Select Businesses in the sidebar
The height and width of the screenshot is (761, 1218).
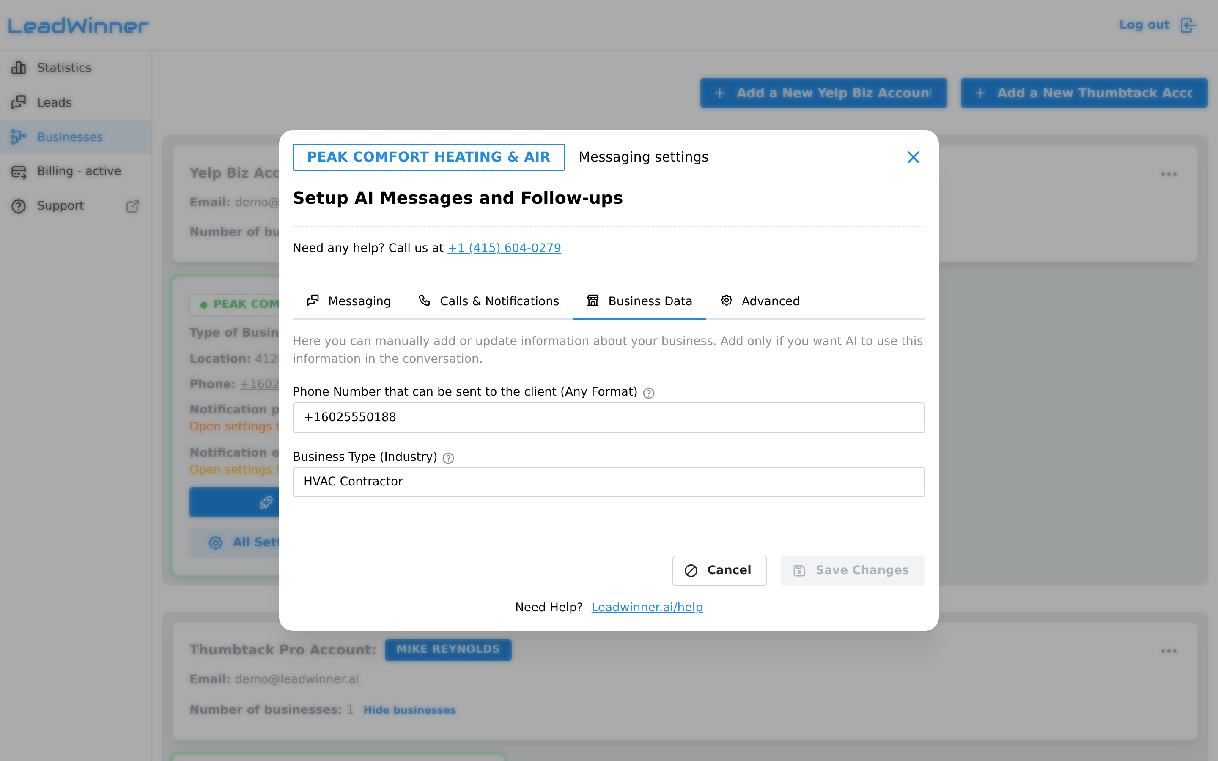point(76,137)
